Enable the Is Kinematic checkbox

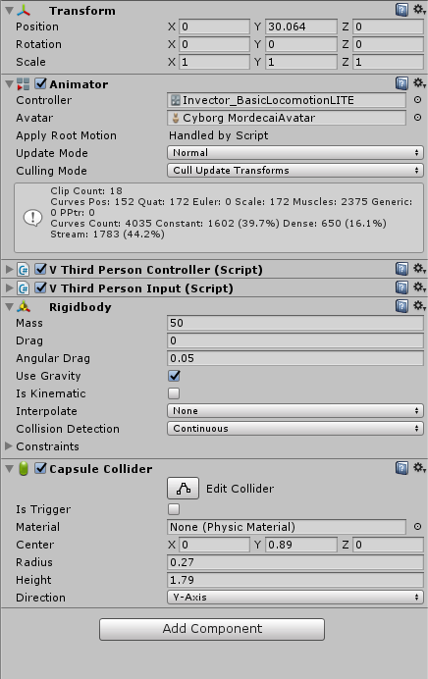pos(174,393)
